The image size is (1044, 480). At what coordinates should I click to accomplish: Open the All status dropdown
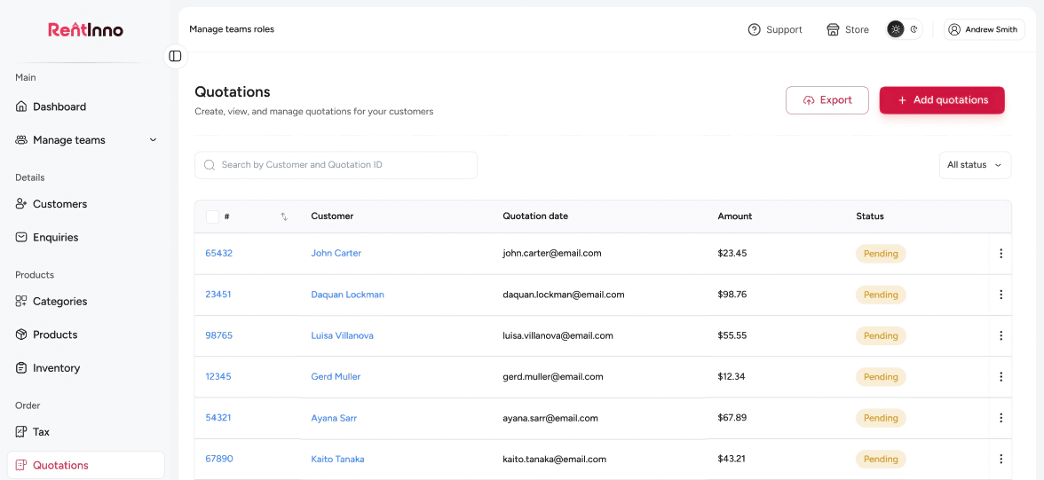click(x=975, y=165)
